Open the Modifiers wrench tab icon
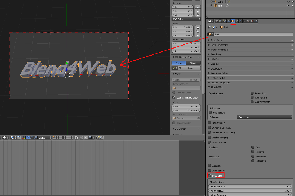The image size is (295, 196). pos(240,21)
